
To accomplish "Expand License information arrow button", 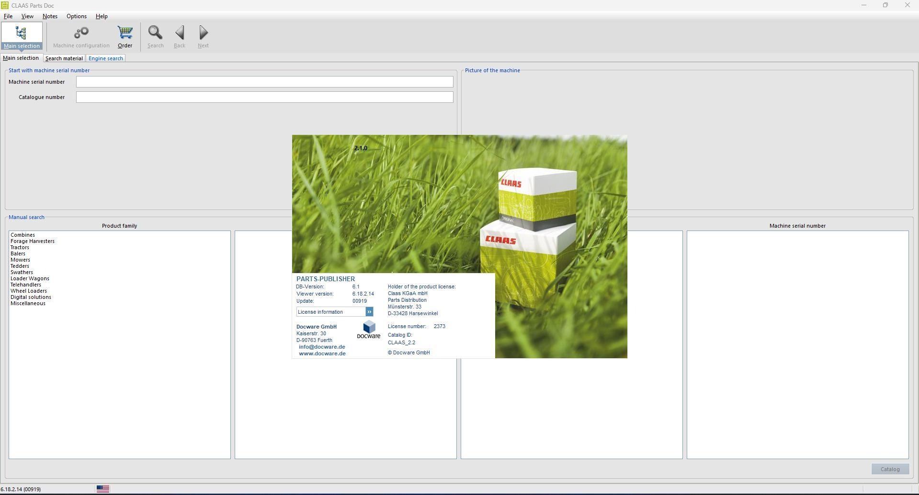I will [369, 312].
